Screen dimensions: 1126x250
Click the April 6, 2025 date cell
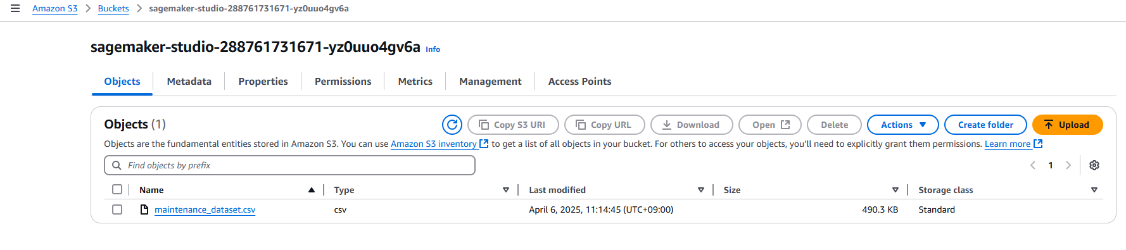coord(601,209)
